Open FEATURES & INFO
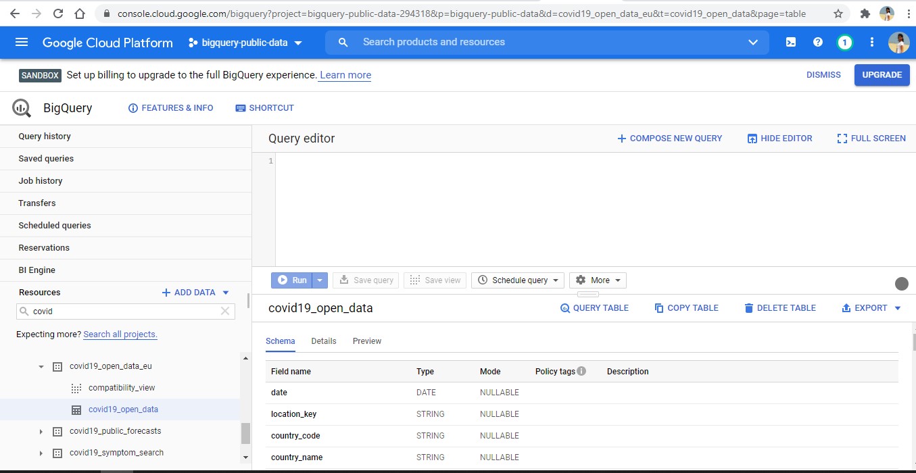 coord(171,108)
